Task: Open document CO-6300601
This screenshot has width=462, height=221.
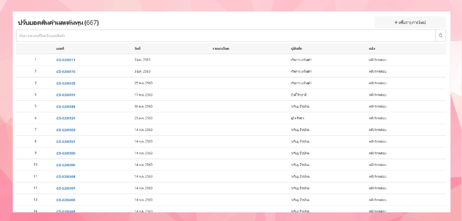Action: coord(66,95)
